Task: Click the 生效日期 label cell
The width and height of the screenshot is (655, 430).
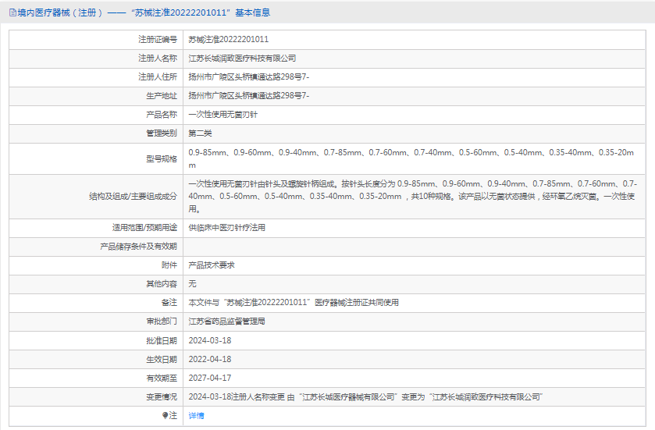Action: (x=96, y=360)
